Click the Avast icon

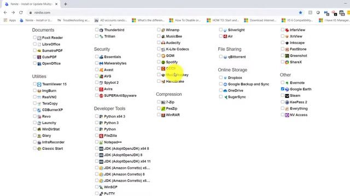[101, 70]
